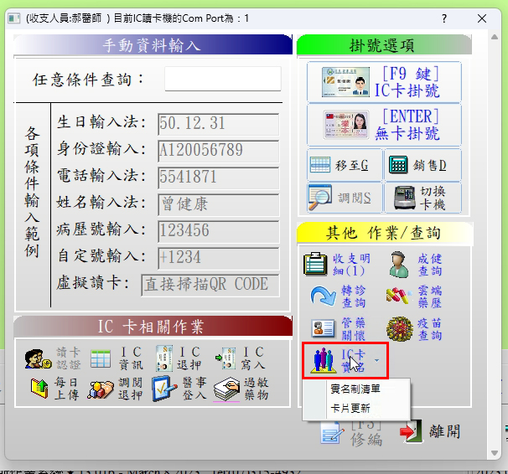Select 實名制清單 from the popup menu
The height and width of the screenshot is (474, 508).
click(356, 389)
